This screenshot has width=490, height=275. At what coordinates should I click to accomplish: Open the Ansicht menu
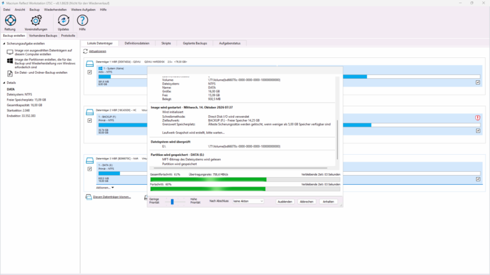tap(20, 10)
